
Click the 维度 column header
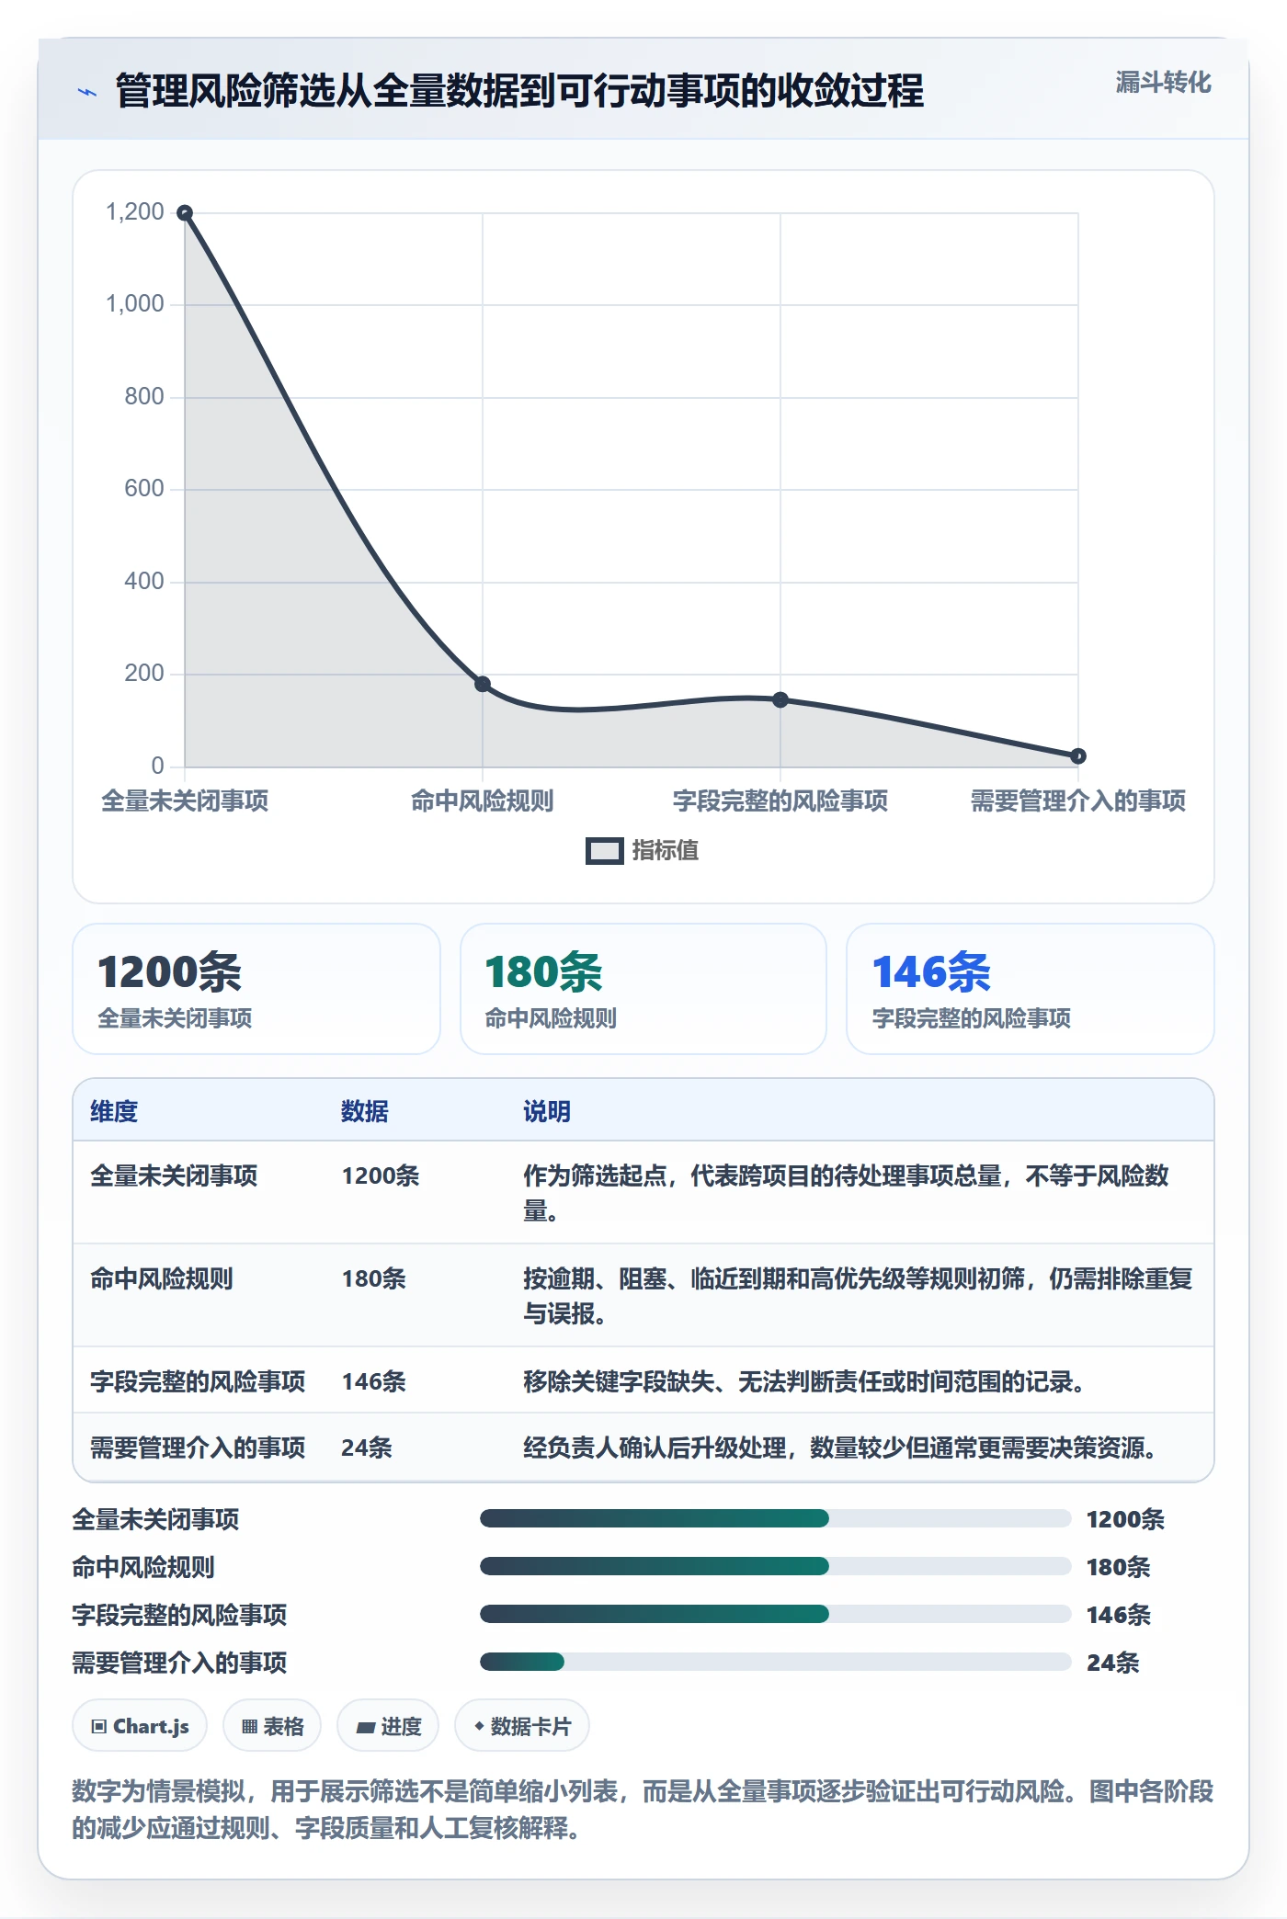point(114,1111)
